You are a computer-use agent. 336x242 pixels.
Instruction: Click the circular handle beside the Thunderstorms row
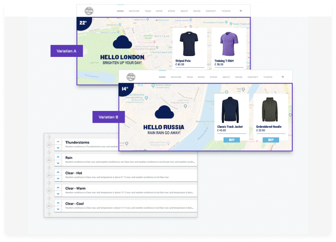pos(49,145)
